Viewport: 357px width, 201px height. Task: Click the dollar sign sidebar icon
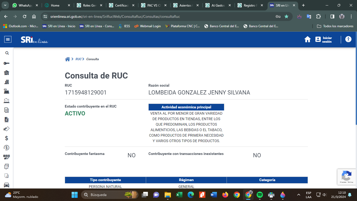click(x=7, y=138)
